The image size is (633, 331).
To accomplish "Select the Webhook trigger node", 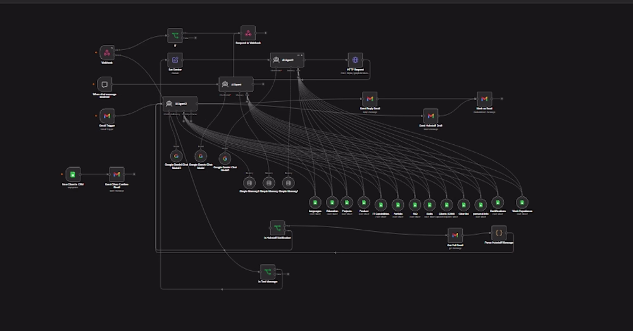I will click(107, 53).
